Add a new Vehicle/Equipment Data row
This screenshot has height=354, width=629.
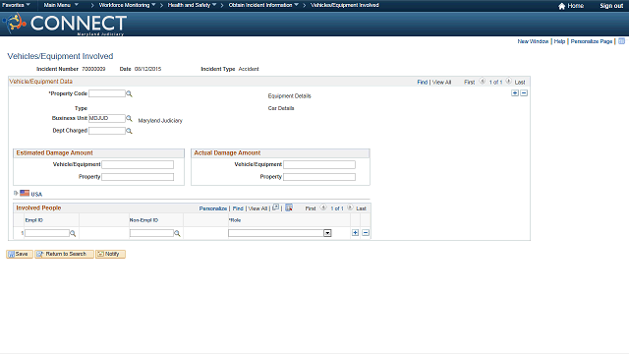pos(515,93)
